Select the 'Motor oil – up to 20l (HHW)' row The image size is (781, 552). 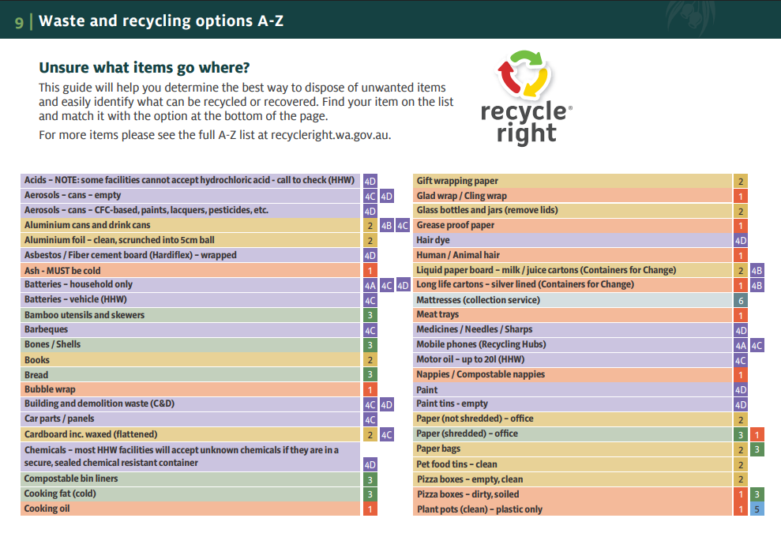click(x=573, y=359)
